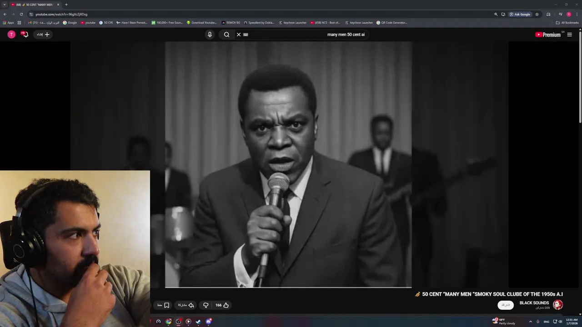The height and width of the screenshot is (327, 582).
Task: Open Google Chrome from the taskbar
Action: pyautogui.click(x=169, y=322)
